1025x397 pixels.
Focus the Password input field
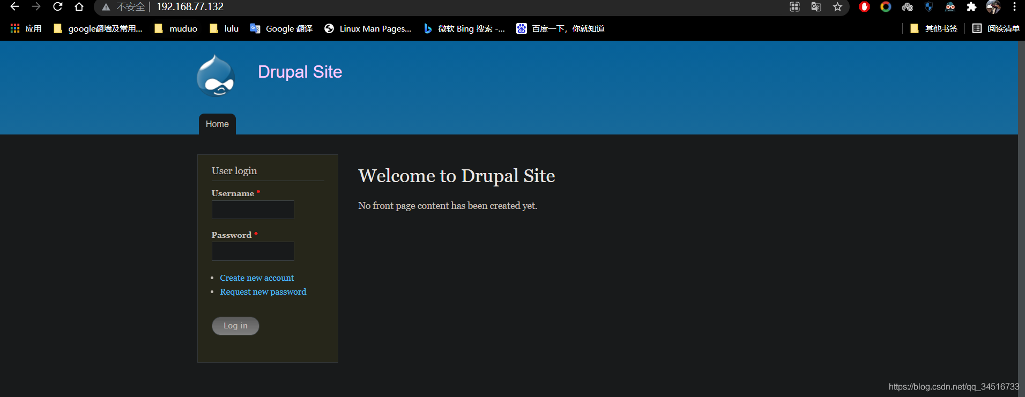click(253, 251)
